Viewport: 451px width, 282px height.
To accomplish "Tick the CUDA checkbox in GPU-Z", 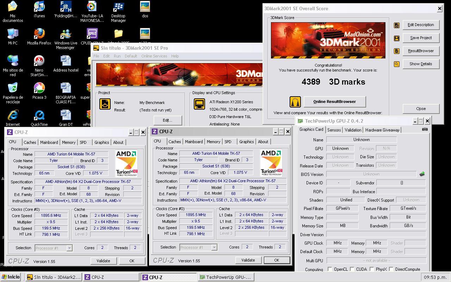I will coord(352,269).
